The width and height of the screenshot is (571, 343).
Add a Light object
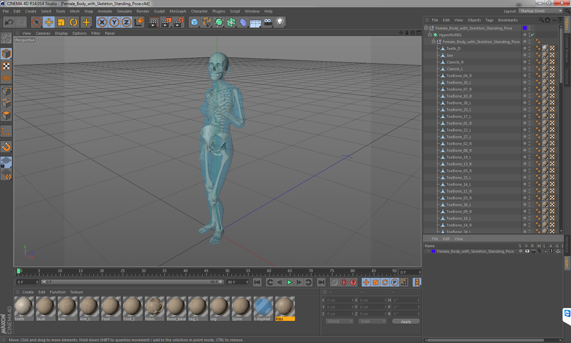[280, 22]
